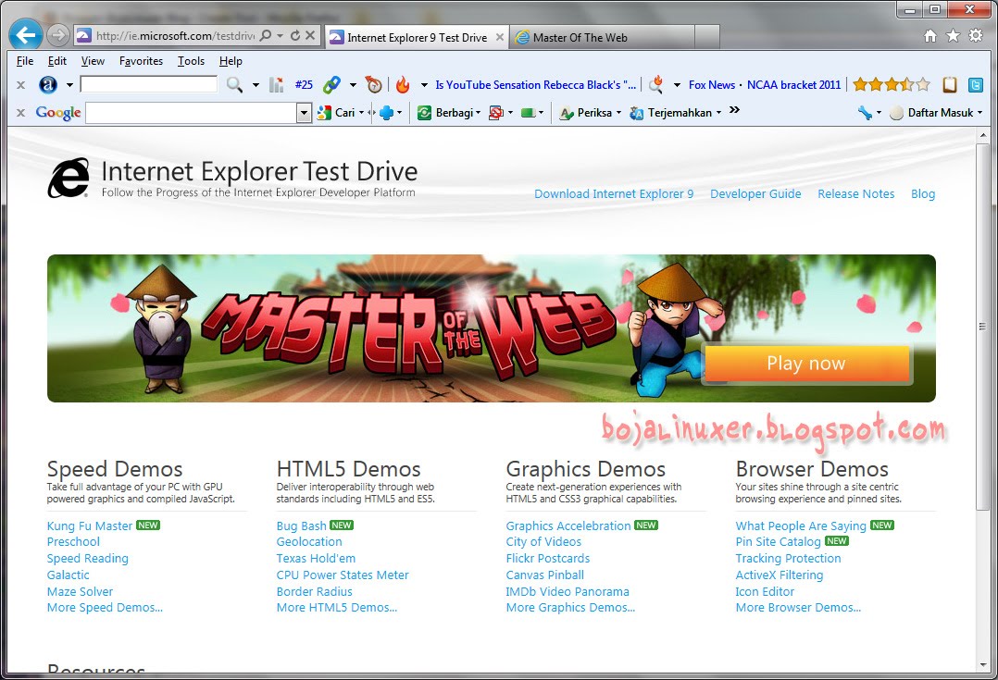Open the Kung Fu Master demo
The height and width of the screenshot is (680, 998).
pyautogui.click(x=90, y=526)
